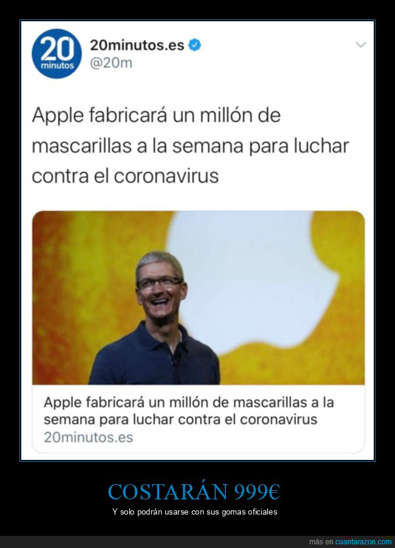Image resolution: width=395 pixels, height=548 pixels.
Task: Click the word "coronavirus" in tweet text
Action: (166, 176)
